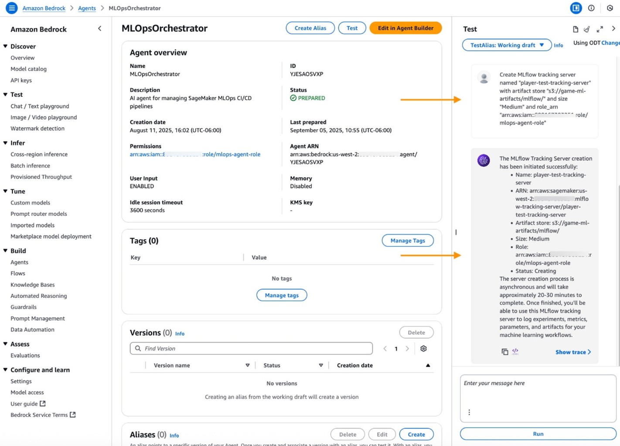Export conversation using the document icon
This screenshot has width=620, height=446.
tap(575, 29)
